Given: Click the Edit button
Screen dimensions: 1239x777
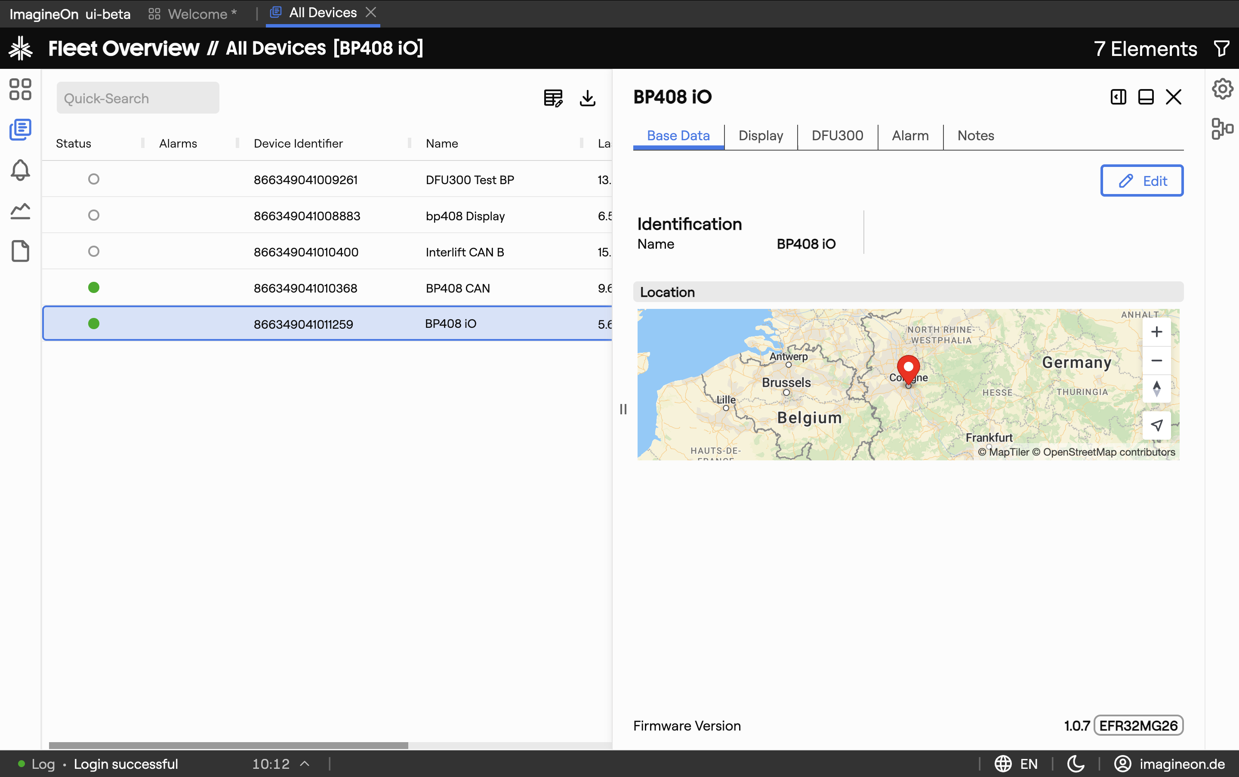Looking at the screenshot, I should [x=1142, y=181].
